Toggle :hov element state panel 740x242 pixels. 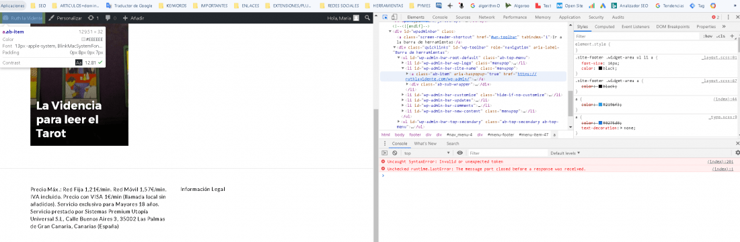click(707, 36)
